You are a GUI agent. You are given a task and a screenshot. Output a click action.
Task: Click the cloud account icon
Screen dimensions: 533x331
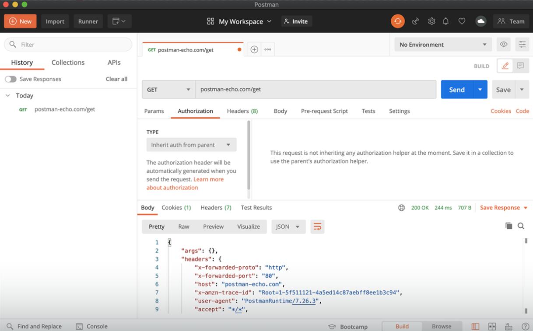pyautogui.click(x=481, y=21)
